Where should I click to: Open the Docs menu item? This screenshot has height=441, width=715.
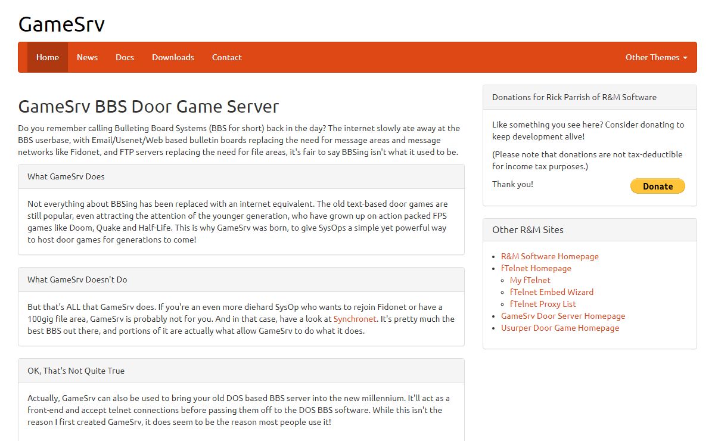125,57
